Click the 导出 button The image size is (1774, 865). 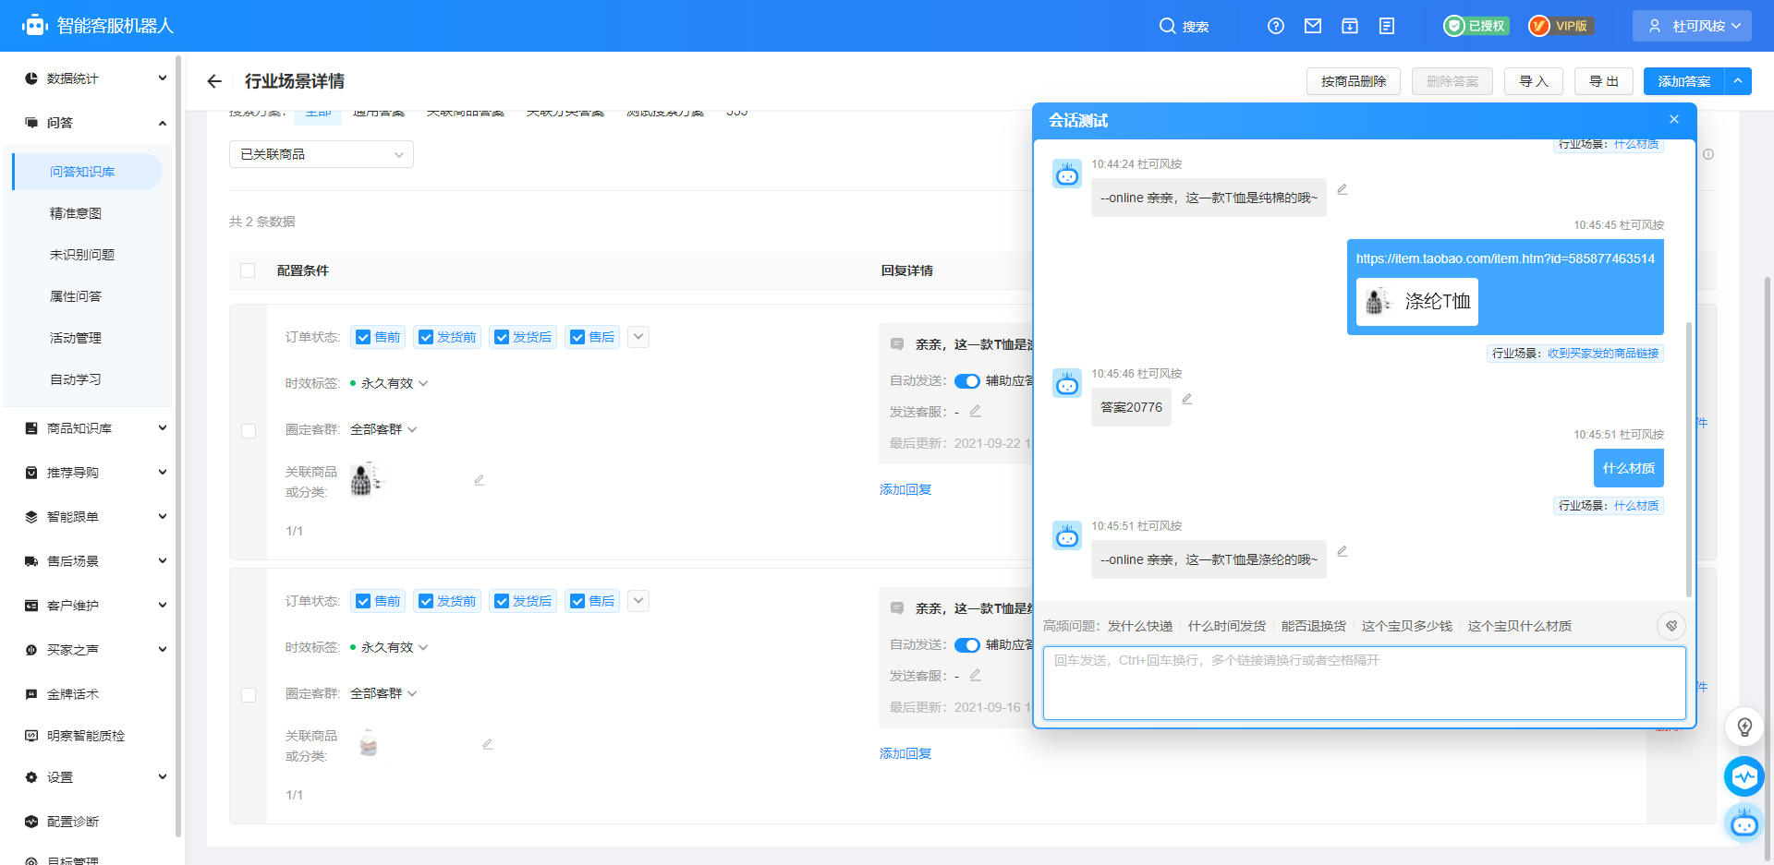pyautogui.click(x=1604, y=81)
